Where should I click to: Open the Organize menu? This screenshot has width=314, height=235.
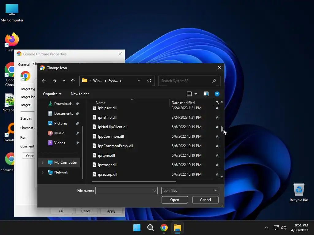[52, 94]
